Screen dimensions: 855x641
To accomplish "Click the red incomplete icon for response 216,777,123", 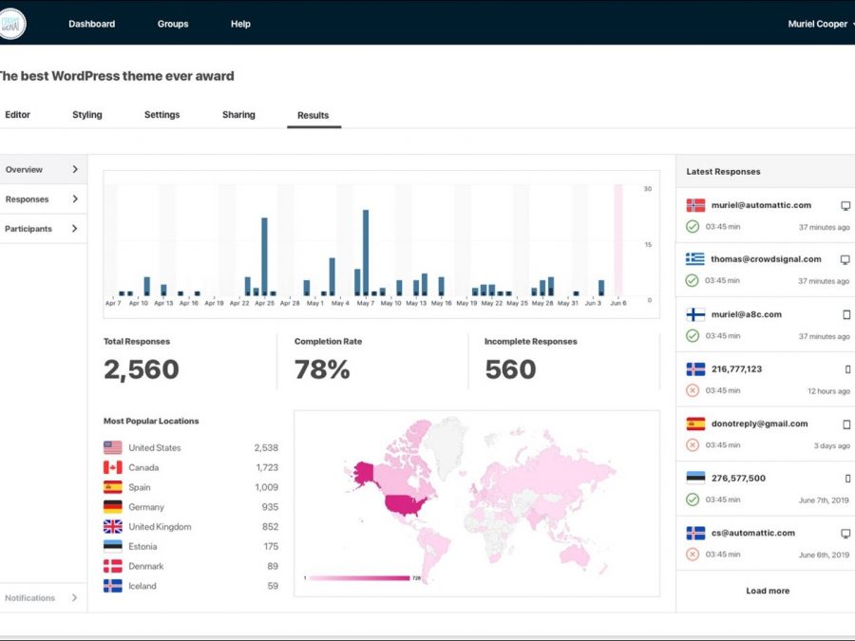I will click(692, 391).
